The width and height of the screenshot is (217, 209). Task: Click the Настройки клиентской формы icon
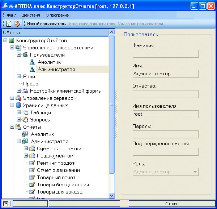point(25,91)
